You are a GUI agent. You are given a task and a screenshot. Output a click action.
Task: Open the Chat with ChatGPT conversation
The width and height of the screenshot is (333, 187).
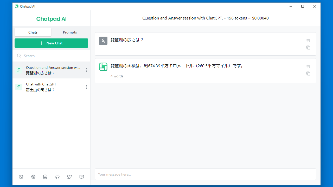pyautogui.click(x=51, y=87)
